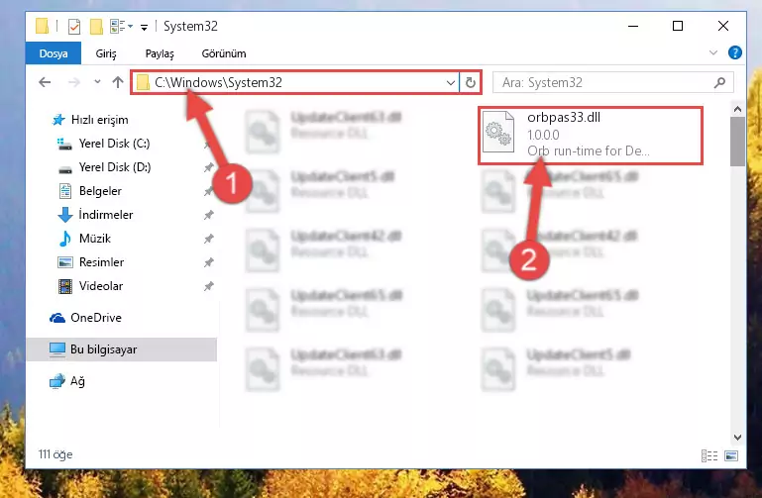The width and height of the screenshot is (762, 498).
Task: Open Explorer help question mark icon
Action: (x=735, y=52)
